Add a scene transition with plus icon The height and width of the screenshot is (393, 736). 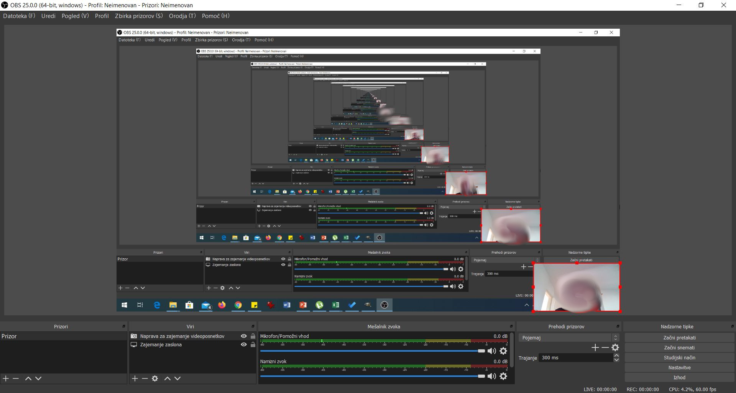[x=595, y=347]
